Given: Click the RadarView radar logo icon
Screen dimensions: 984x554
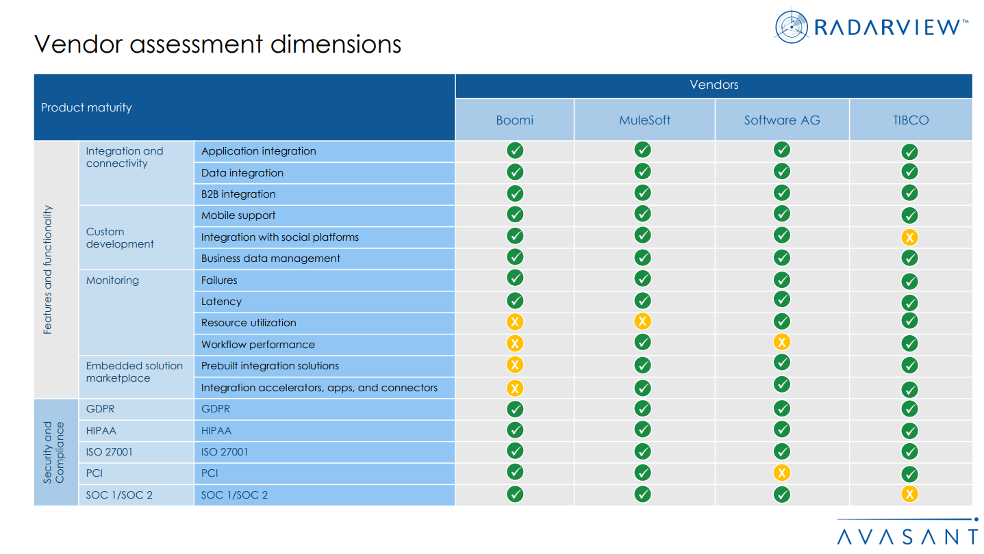Looking at the screenshot, I should [792, 27].
